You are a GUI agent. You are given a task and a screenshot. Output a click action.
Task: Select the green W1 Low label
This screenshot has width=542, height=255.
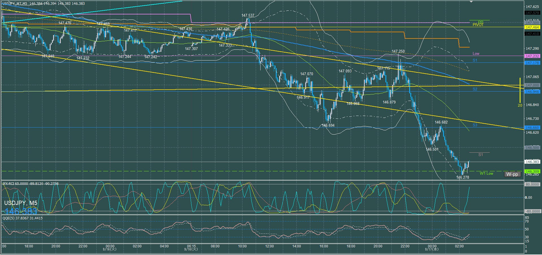[486, 174]
